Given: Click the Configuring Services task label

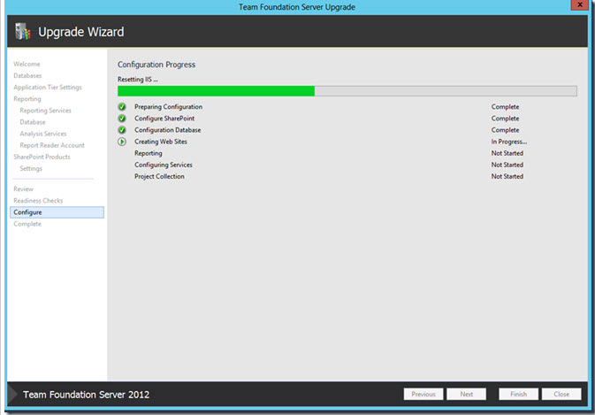Looking at the screenshot, I should [x=164, y=165].
